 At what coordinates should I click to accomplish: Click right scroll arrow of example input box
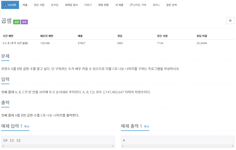click(x=113, y=146)
